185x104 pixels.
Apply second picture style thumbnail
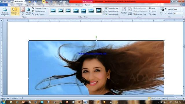(61, 11)
